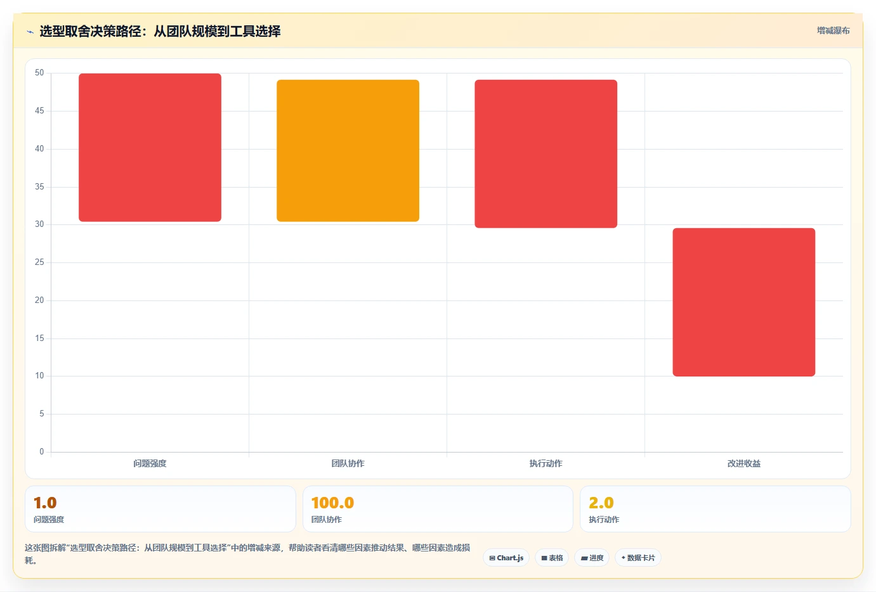
Task: Click y-axis value 0
Action: [42, 452]
